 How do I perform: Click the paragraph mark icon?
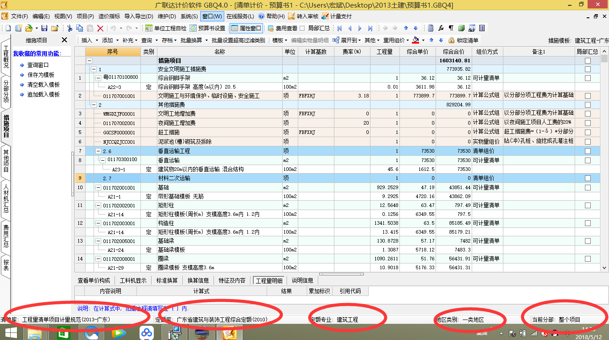tap(451, 28)
